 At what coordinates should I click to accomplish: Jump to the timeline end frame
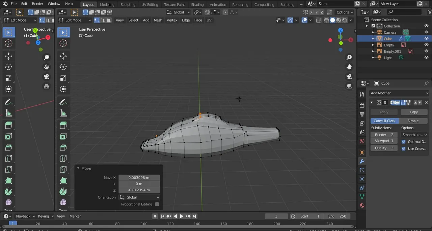coord(194,216)
